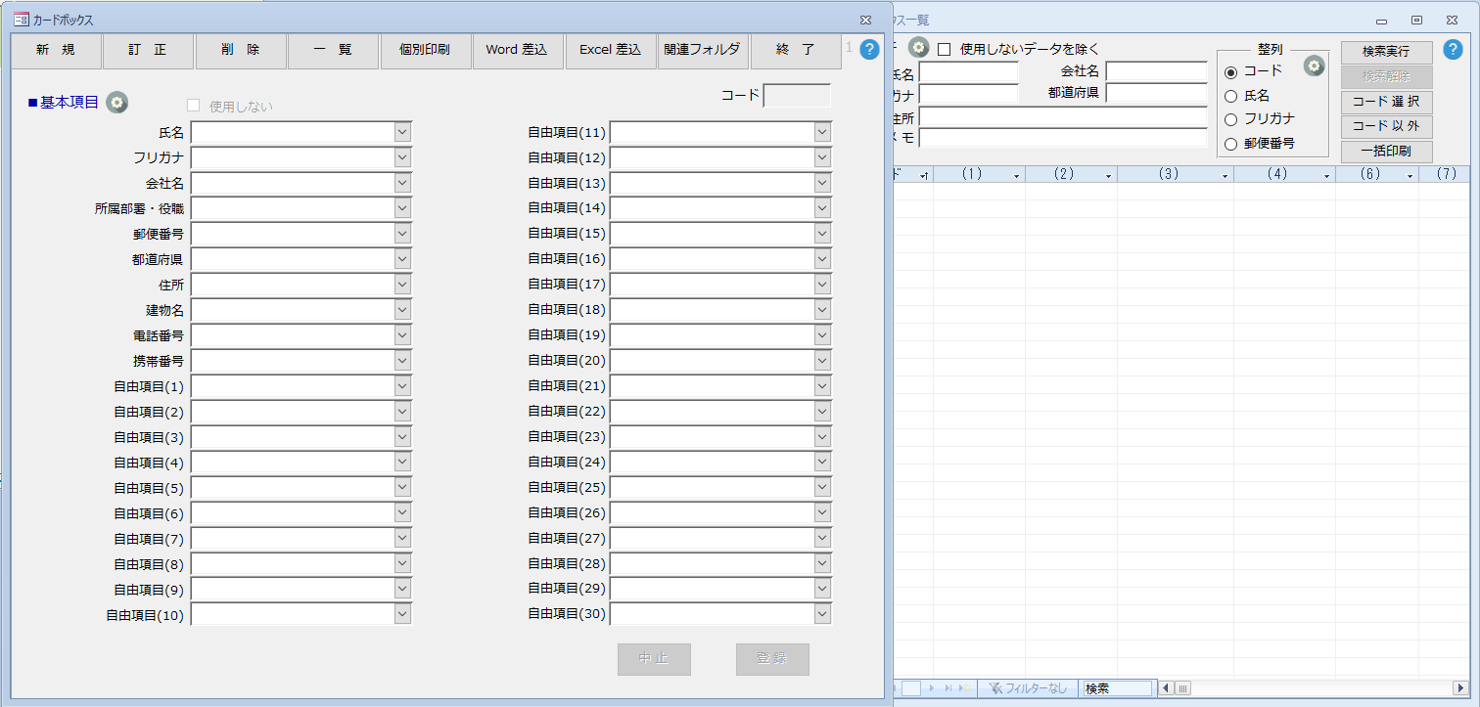Close the カードボックス window
Viewport: 1480px width, 707px height.
865,20
